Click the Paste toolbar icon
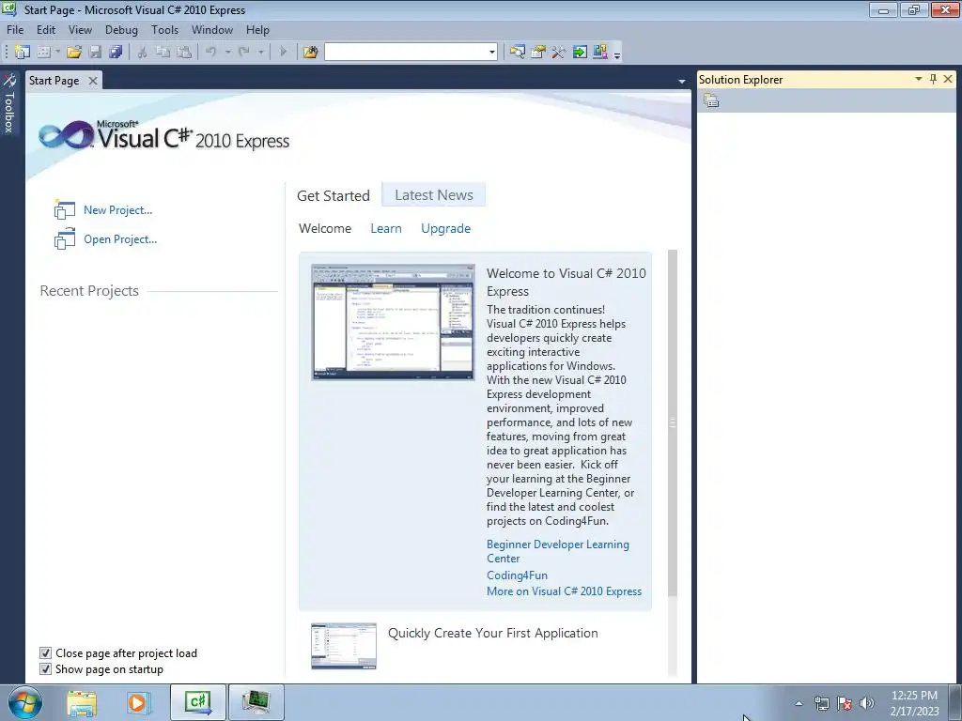 coord(183,53)
